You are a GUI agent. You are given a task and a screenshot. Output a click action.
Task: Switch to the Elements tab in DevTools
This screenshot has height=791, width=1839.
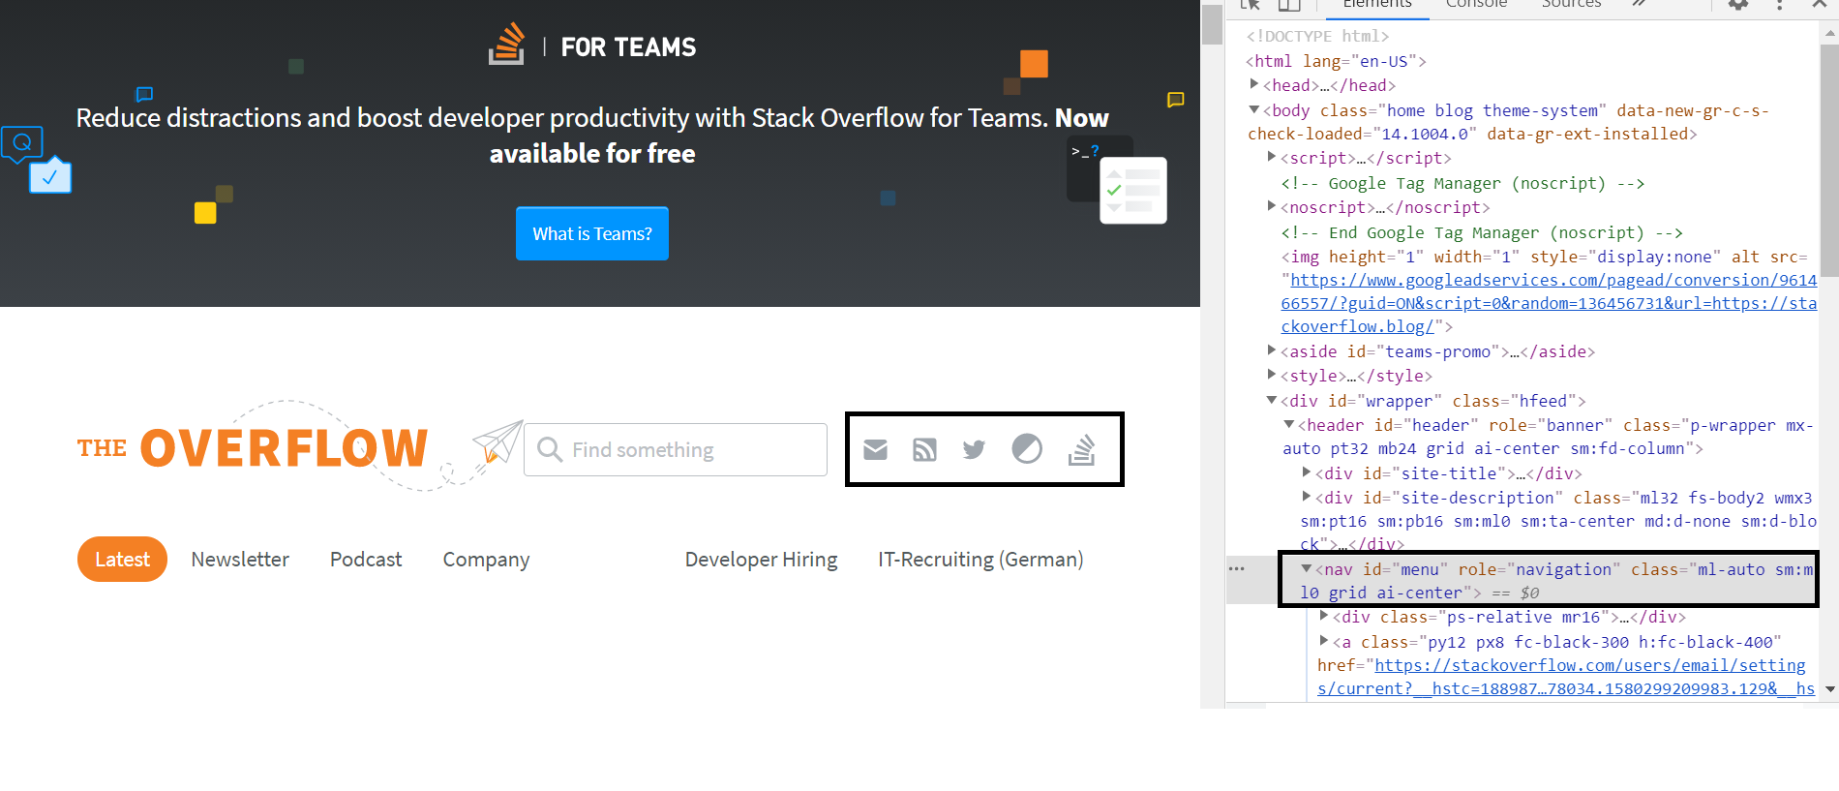coord(1376,5)
